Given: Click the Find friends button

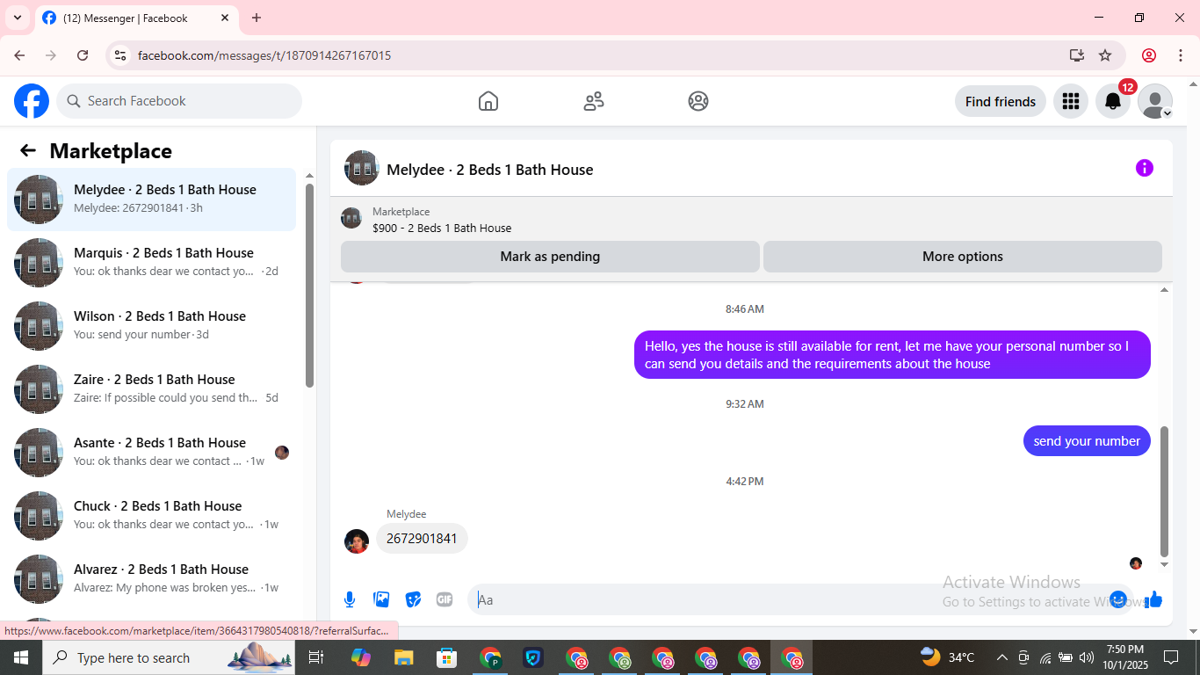Looking at the screenshot, I should (1001, 101).
